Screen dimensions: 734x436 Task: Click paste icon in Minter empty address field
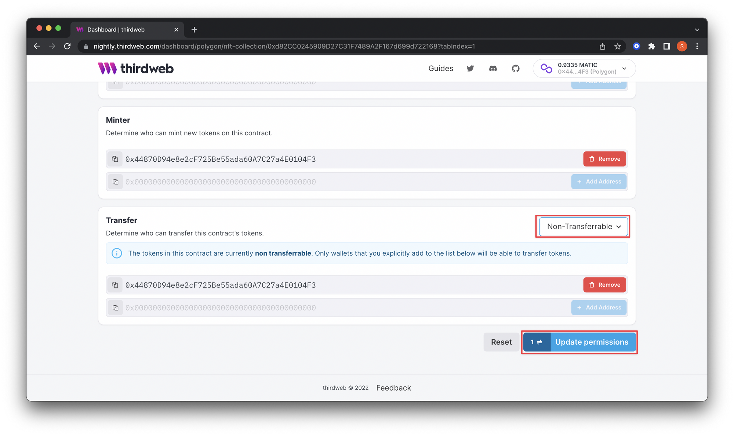(x=115, y=182)
